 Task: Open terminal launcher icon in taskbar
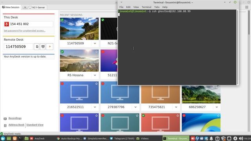[20, 138]
